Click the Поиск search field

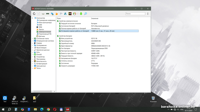[x=135, y=14]
